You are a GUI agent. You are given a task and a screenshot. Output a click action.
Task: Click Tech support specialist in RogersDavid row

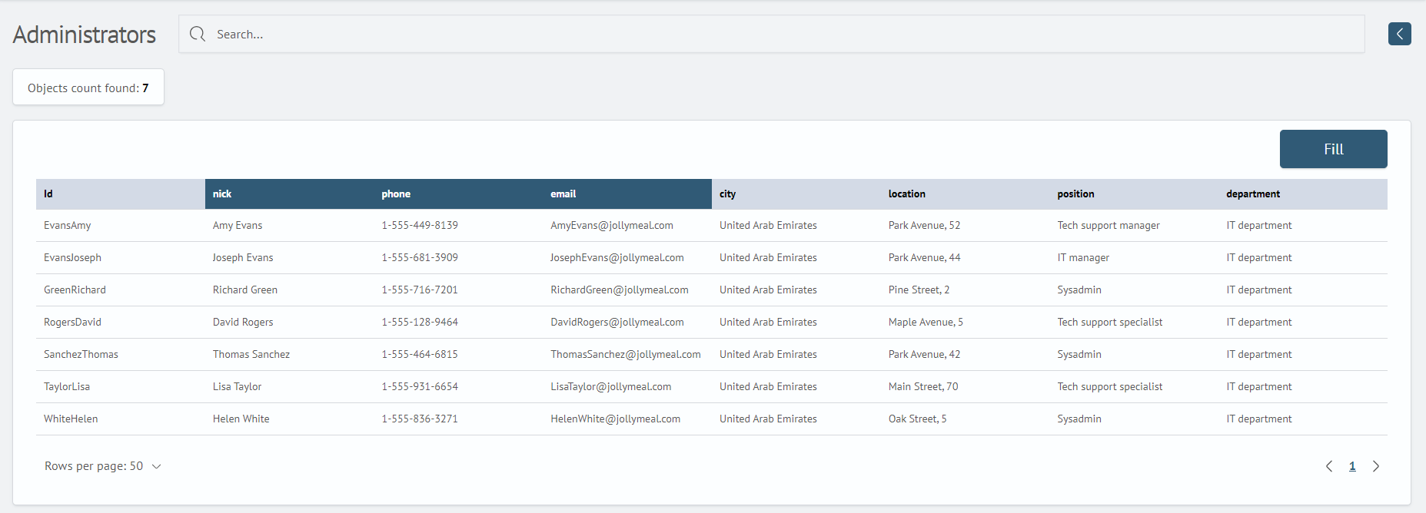tap(1110, 322)
